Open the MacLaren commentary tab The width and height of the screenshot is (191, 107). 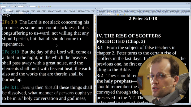pos(154,12)
